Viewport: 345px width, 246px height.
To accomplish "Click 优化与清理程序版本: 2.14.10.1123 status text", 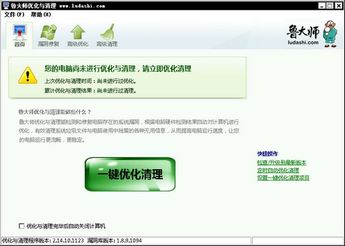I will click(x=43, y=240).
